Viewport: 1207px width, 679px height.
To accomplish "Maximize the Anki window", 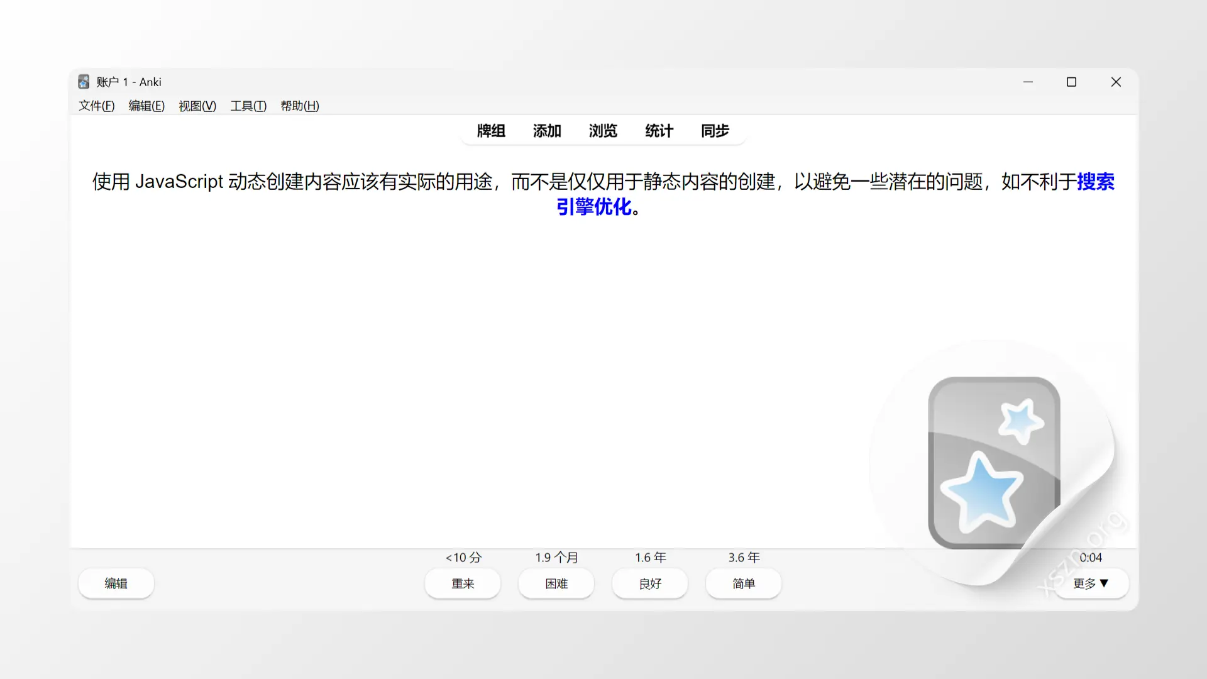I will [1071, 82].
